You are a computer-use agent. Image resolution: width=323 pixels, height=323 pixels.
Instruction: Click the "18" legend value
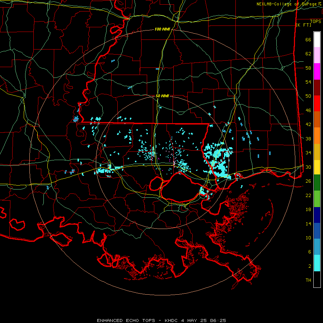(308, 210)
